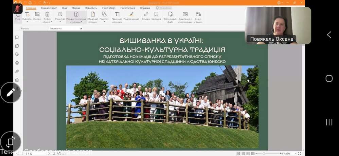Open the Clipboard (Буфер обмена) tool
This screenshot has height=156, width=339.
pyautogui.click(x=47, y=17)
